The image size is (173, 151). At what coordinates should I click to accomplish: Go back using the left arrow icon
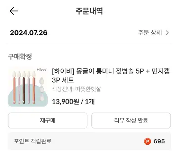[x=14, y=11]
